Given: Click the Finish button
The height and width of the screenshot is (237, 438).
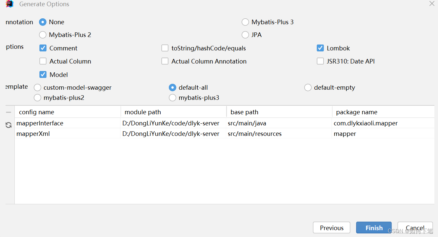Looking at the screenshot, I should (x=374, y=228).
